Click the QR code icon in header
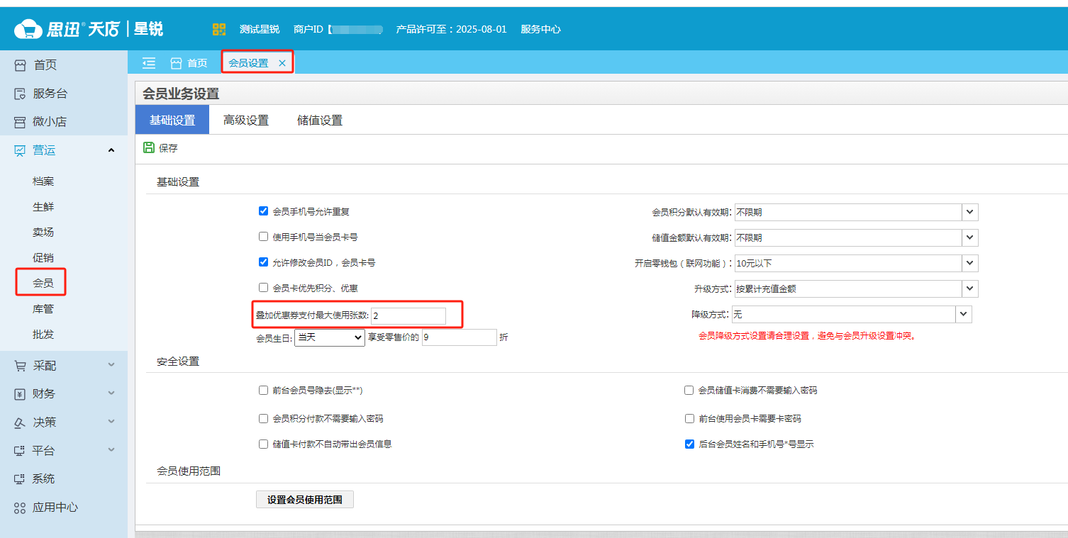 pos(218,29)
